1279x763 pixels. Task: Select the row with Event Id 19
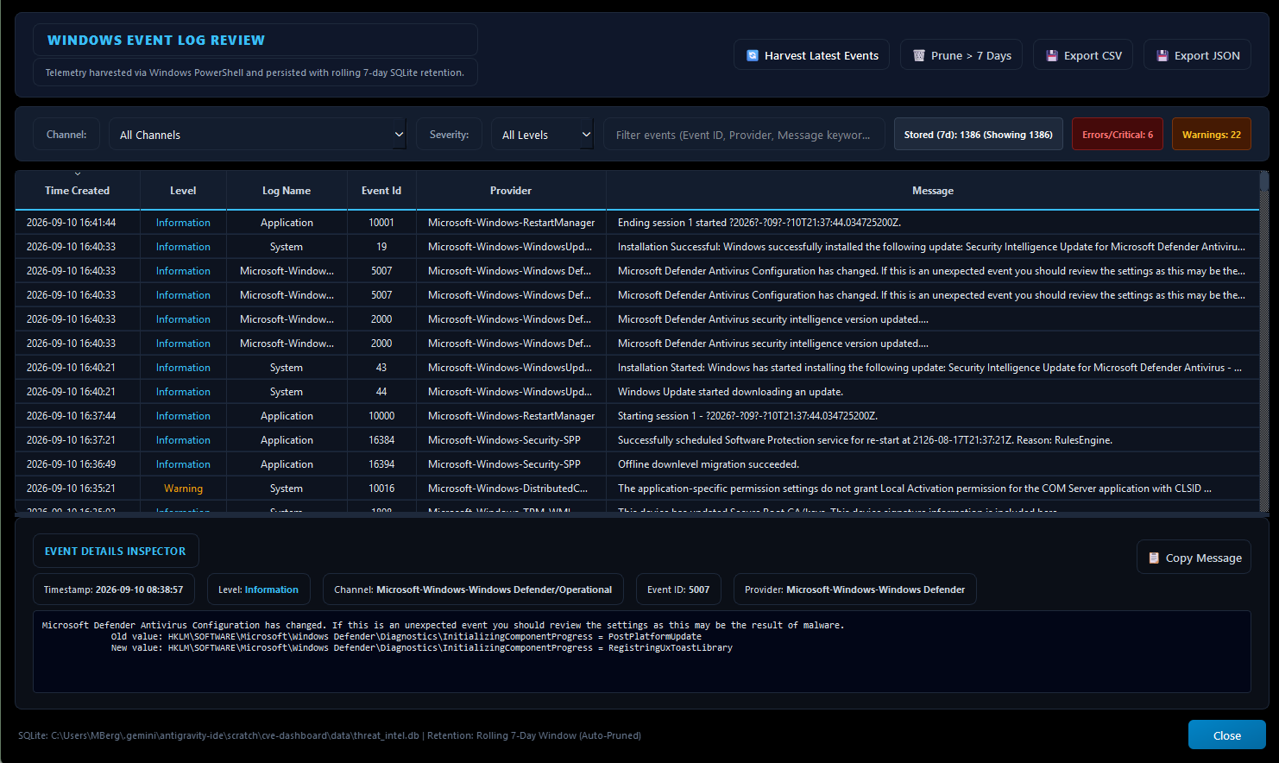click(x=637, y=247)
